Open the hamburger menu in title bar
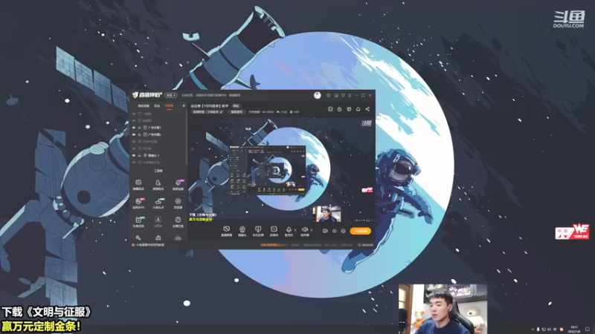The height and width of the screenshot is (334, 595). click(350, 96)
